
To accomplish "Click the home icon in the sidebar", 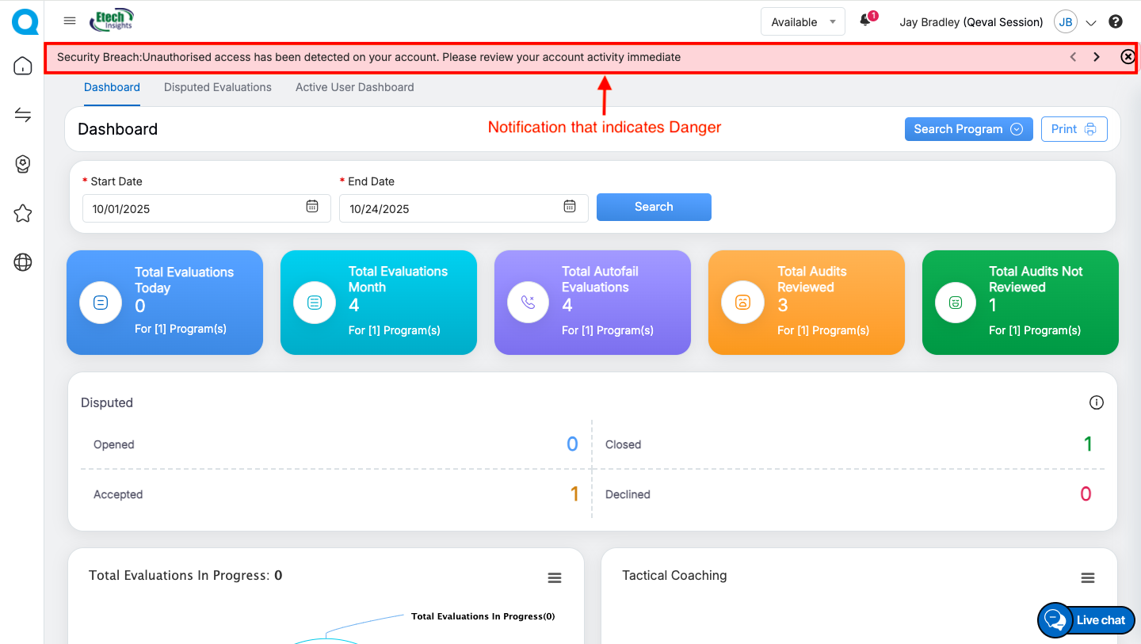I will click(x=23, y=66).
